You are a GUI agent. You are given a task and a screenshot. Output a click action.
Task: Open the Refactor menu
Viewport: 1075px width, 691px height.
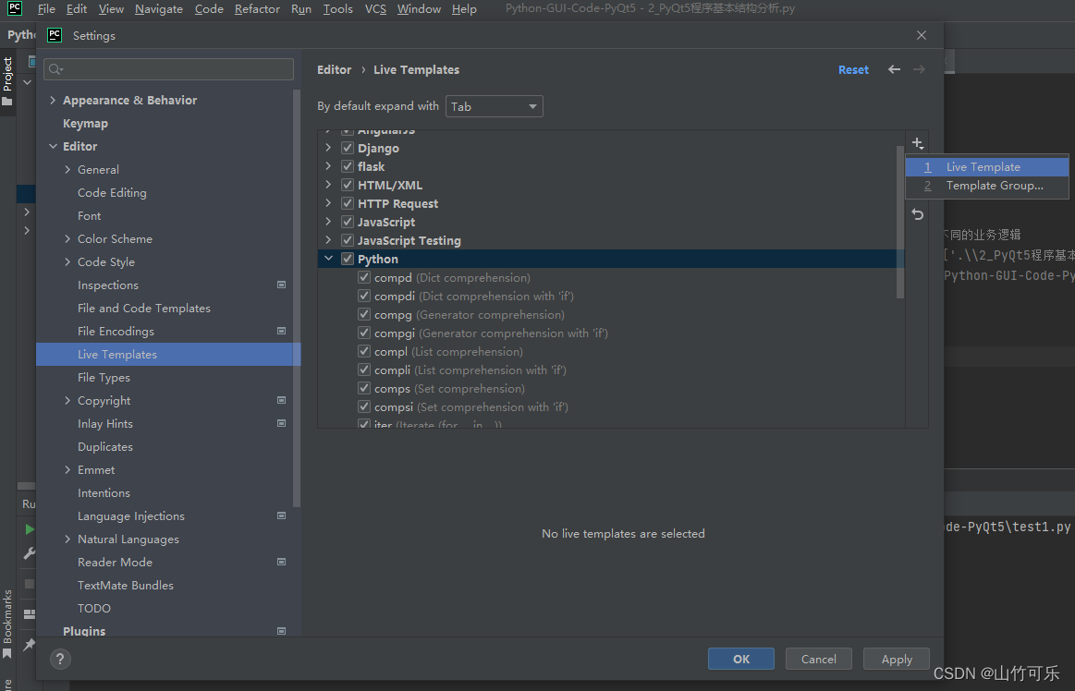(x=257, y=9)
